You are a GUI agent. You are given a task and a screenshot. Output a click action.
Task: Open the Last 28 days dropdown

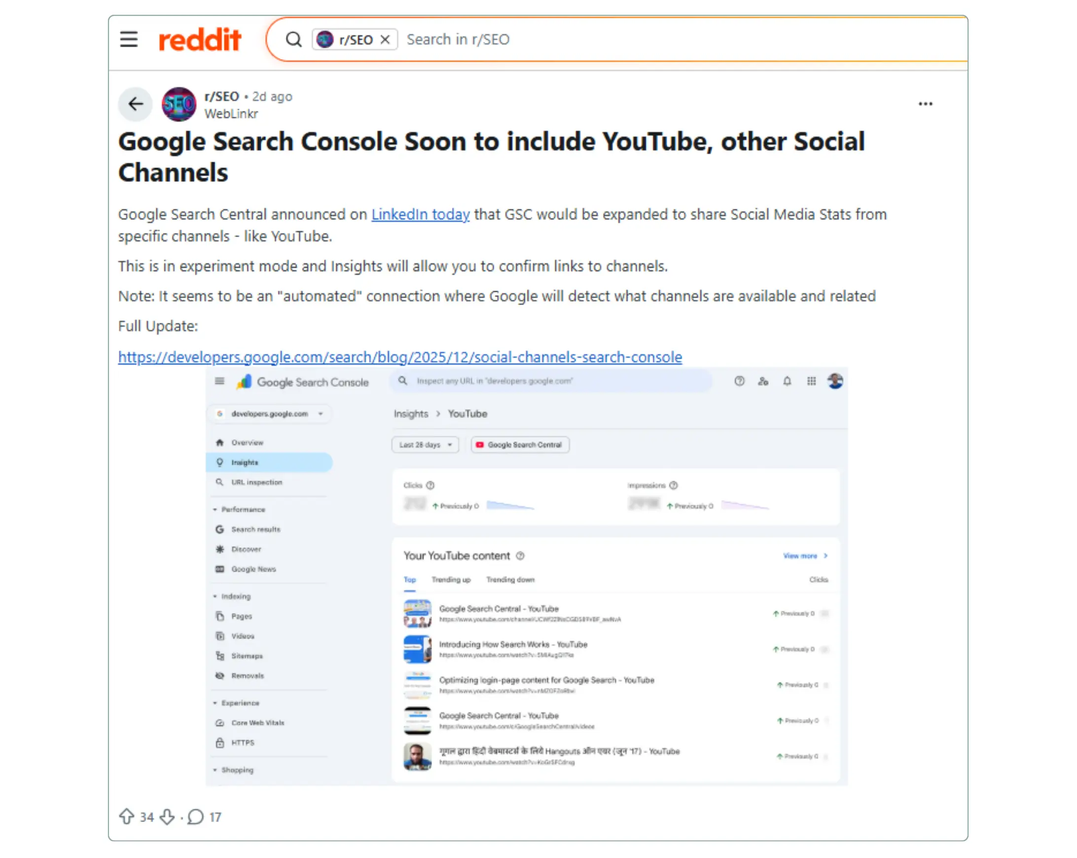click(425, 444)
